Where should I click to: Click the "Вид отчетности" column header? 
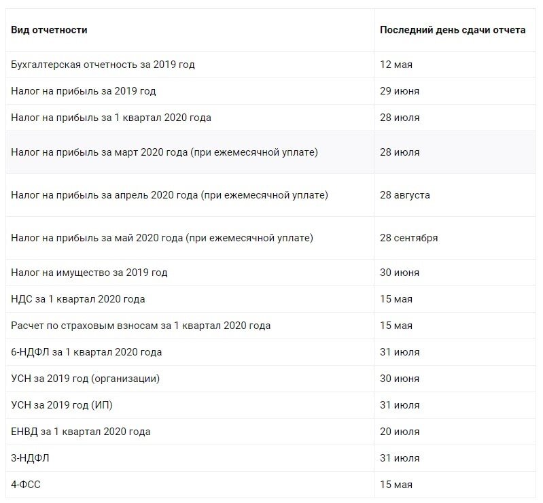click(49, 31)
